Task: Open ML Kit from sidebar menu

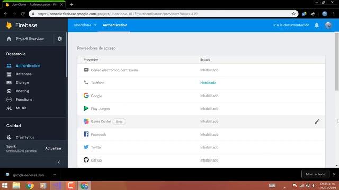Action: pyautogui.click(x=21, y=108)
